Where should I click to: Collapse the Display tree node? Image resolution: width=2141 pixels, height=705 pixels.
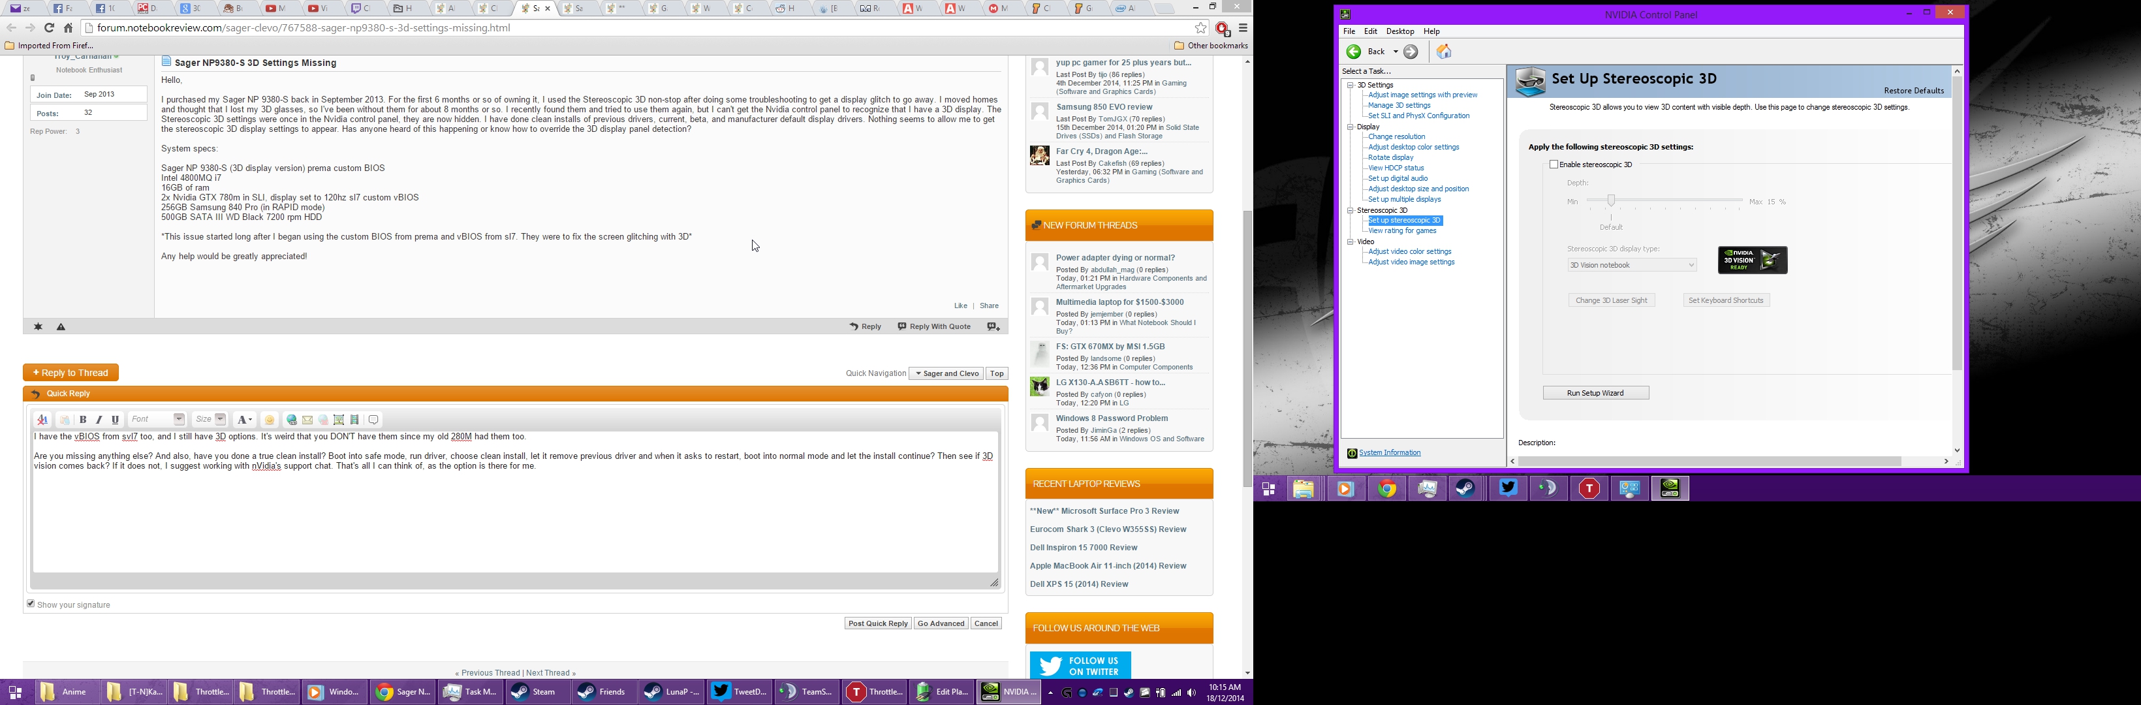(1351, 127)
